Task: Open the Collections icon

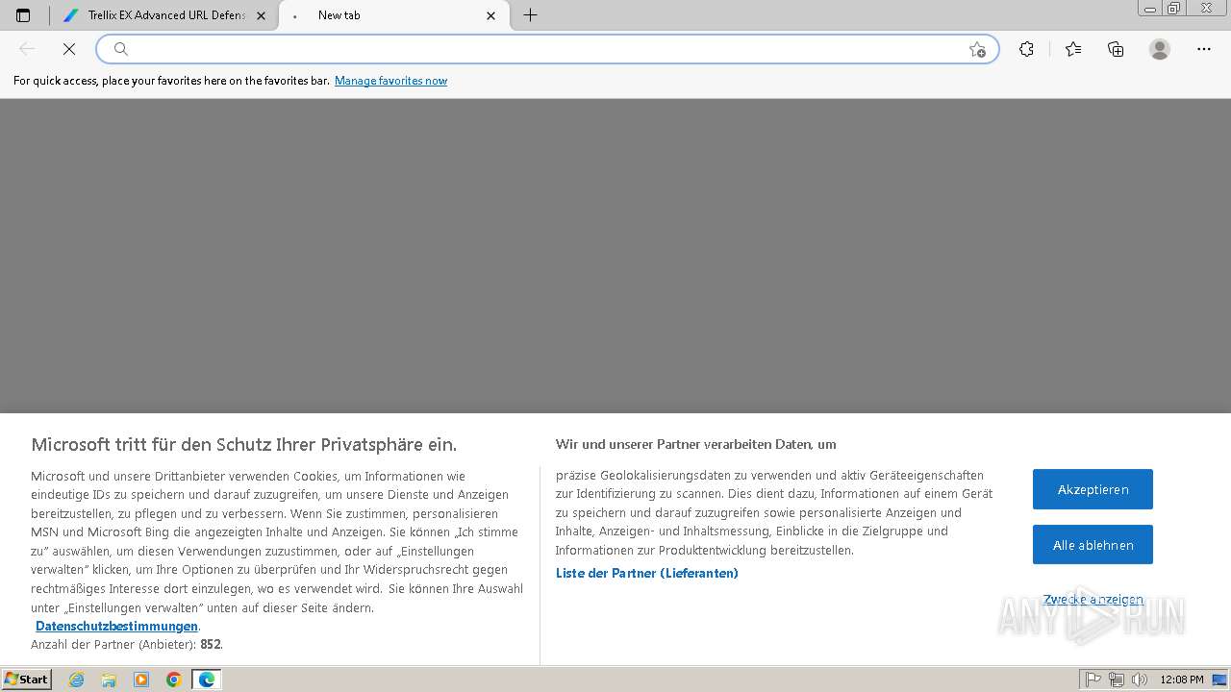Action: point(1116,49)
